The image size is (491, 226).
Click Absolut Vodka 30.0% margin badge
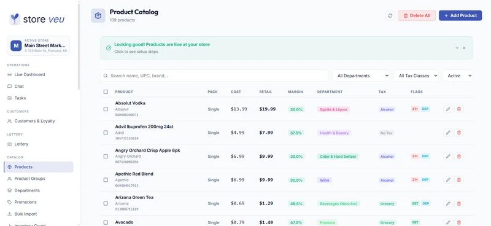[x=296, y=109]
